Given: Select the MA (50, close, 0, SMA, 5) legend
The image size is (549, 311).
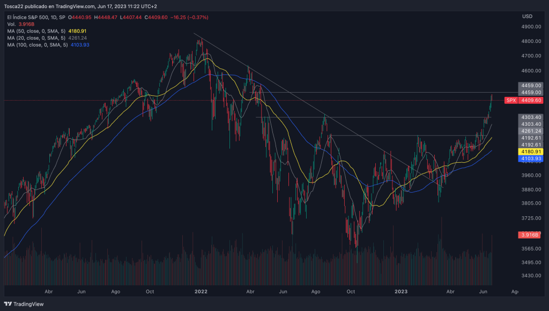Looking at the screenshot, I should [x=36, y=31].
